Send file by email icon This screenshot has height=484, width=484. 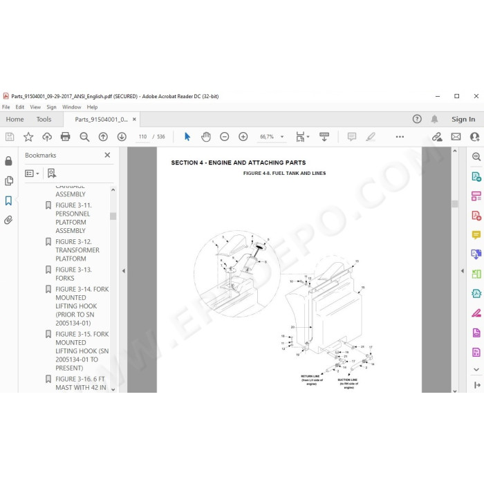click(x=456, y=137)
